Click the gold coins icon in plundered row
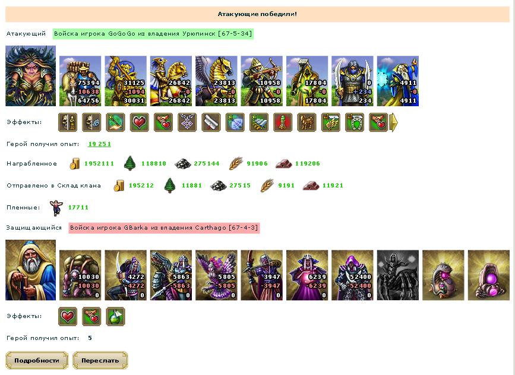515x375 pixels. click(75, 163)
